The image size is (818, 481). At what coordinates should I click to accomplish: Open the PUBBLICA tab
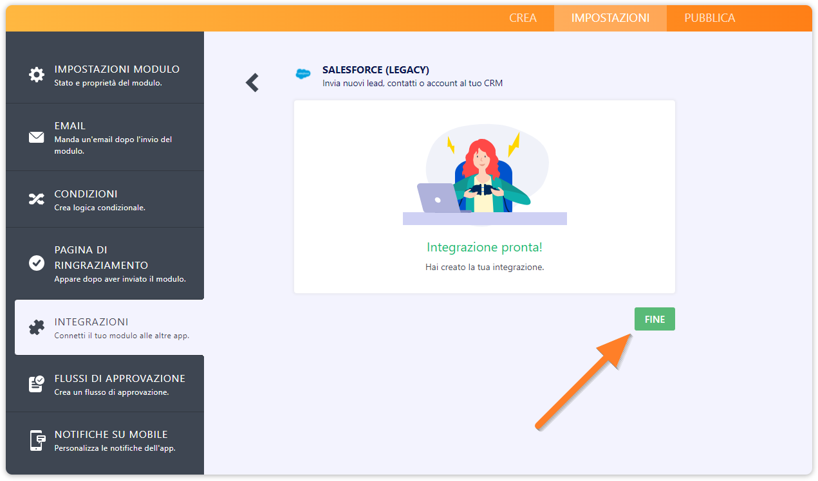(x=709, y=18)
